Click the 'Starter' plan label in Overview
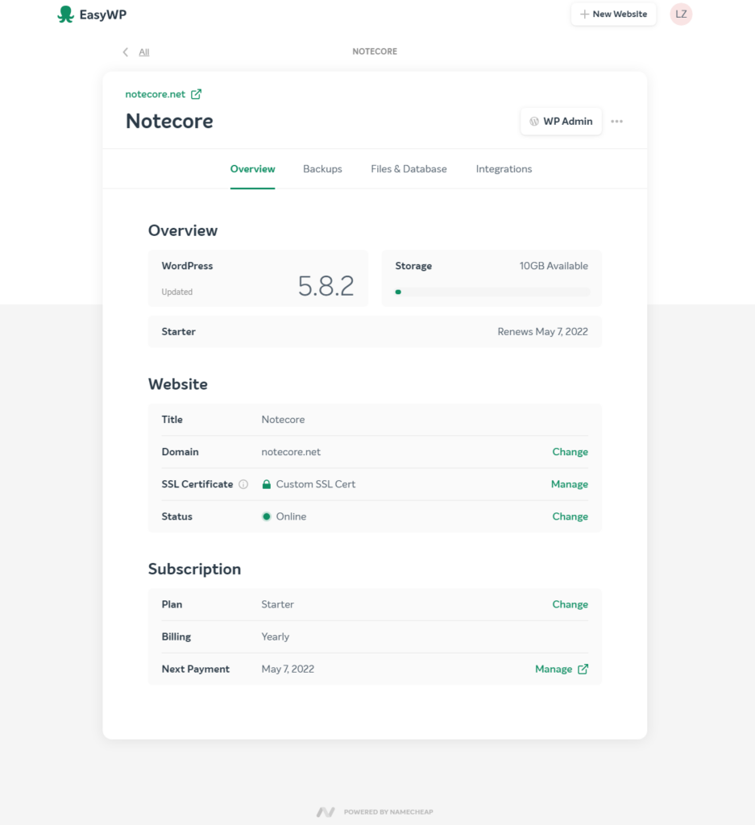This screenshot has height=825, width=755. click(x=178, y=332)
